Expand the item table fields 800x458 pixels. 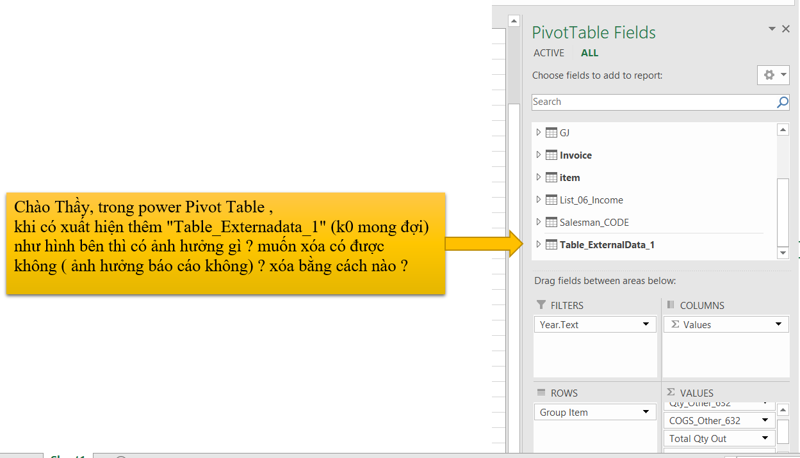coord(538,178)
